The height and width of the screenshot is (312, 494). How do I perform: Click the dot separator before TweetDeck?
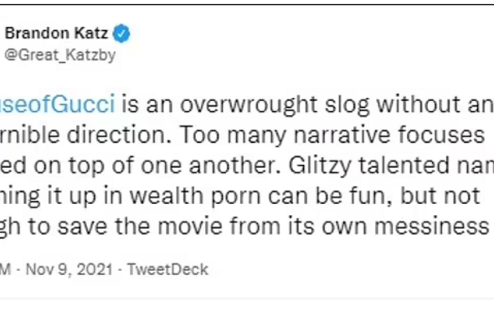click(120, 270)
